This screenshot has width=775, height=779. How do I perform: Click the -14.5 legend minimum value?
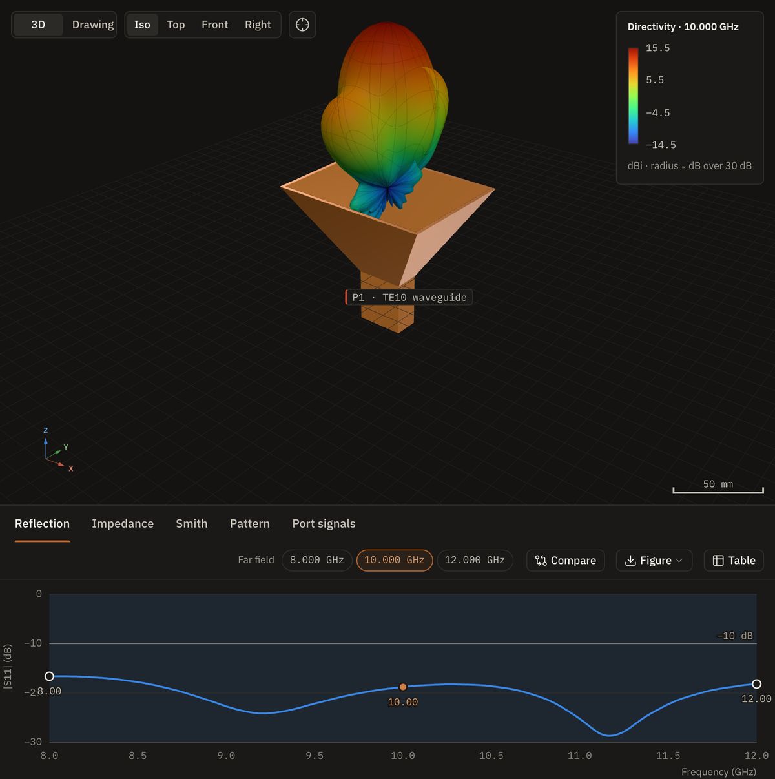661,145
